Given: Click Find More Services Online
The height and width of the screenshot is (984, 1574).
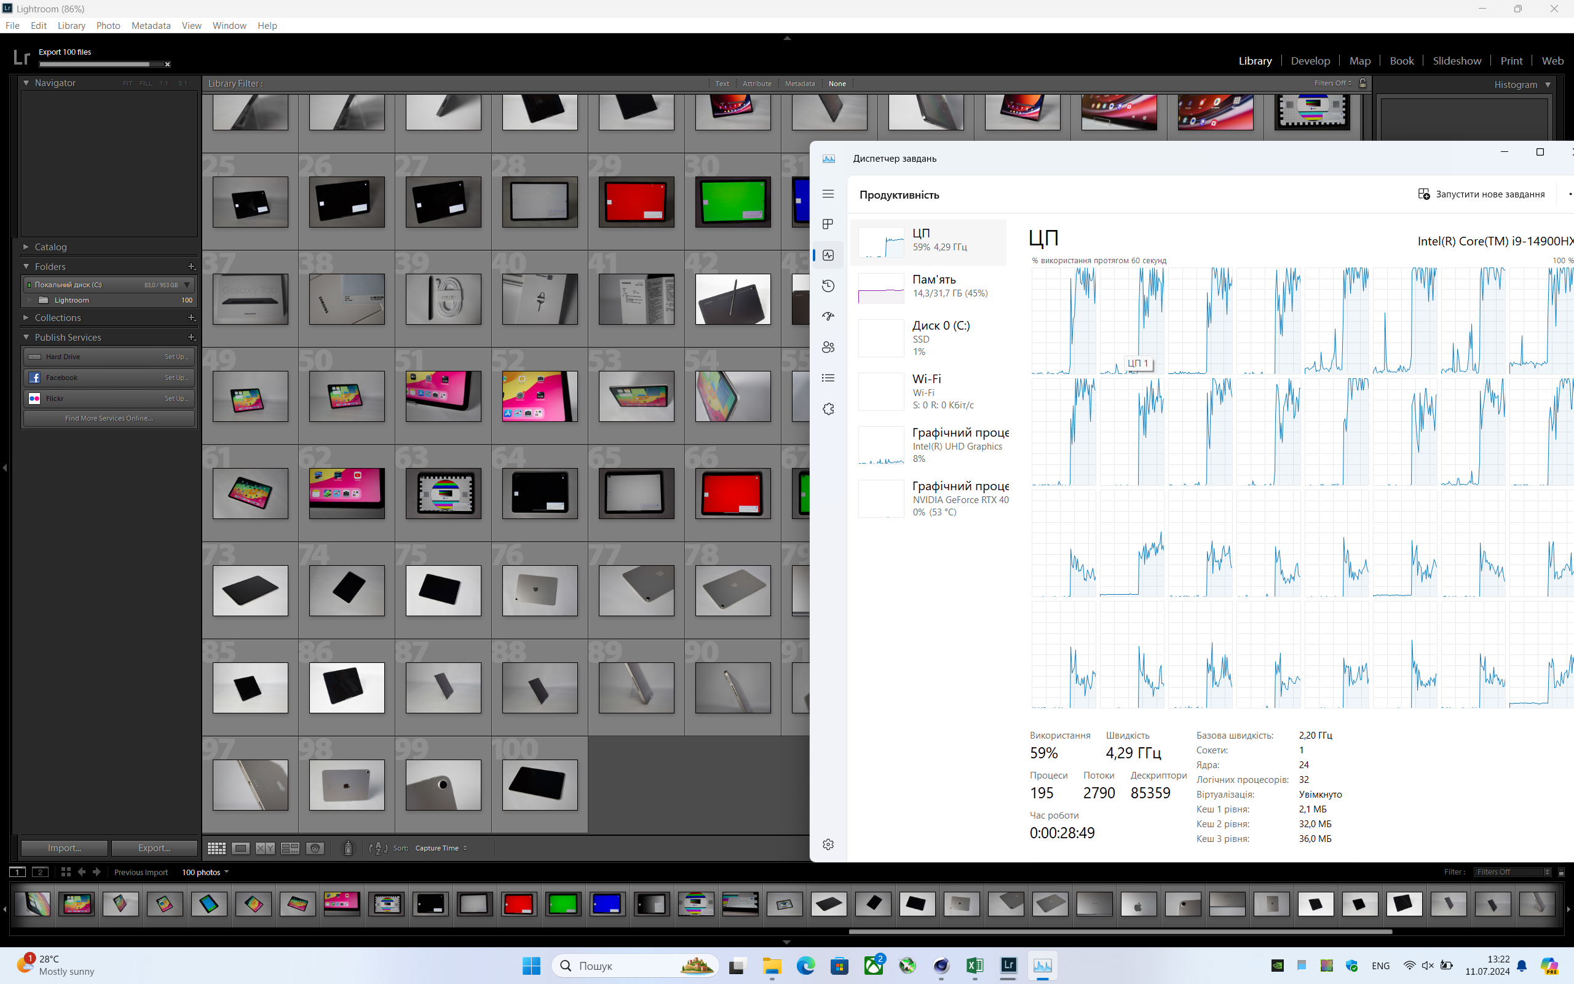Looking at the screenshot, I should click(109, 418).
